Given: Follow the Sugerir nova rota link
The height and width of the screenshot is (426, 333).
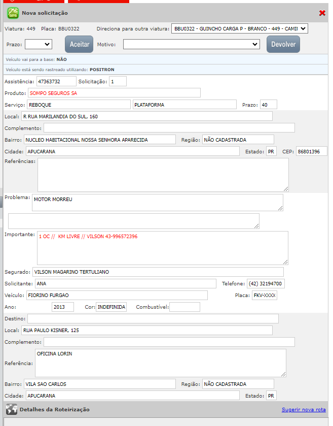Looking at the screenshot, I should tap(304, 409).
